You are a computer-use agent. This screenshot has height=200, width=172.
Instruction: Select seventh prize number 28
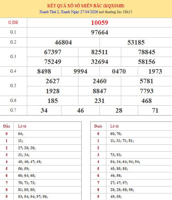coord(119,111)
